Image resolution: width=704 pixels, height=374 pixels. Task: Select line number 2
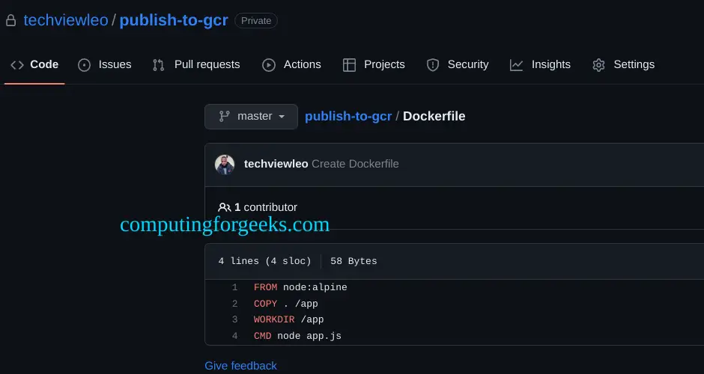tap(234, 304)
